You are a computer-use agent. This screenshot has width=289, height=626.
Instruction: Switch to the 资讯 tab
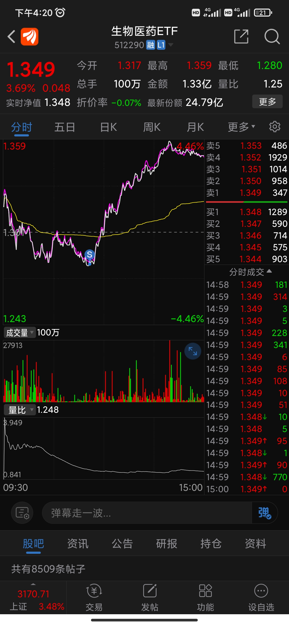pyautogui.click(x=78, y=544)
